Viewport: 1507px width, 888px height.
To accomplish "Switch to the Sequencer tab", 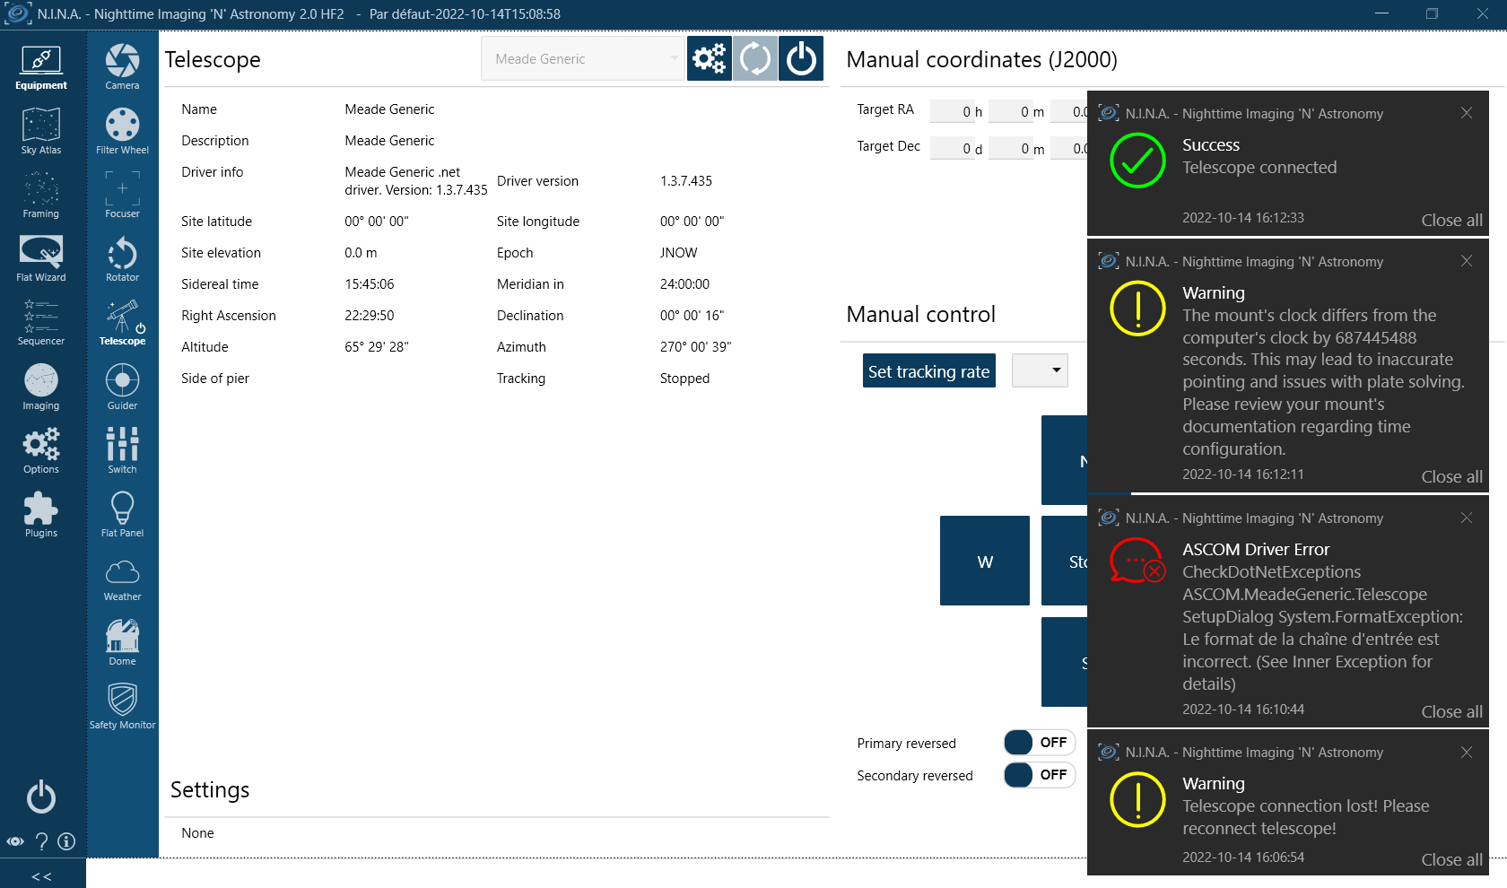I will coord(41,323).
